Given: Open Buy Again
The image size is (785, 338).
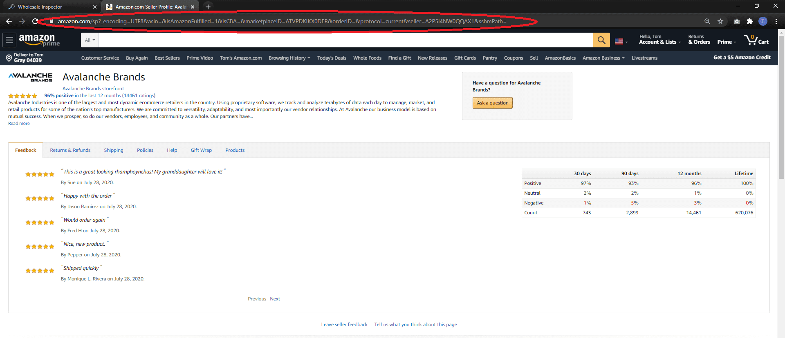Looking at the screenshot, I should click(137, 58).
